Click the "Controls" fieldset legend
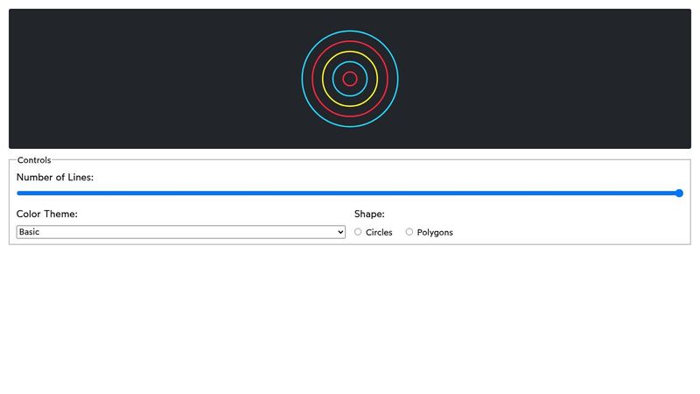The width and height of the screenshot is (700, 394). (x=34, y=160)
